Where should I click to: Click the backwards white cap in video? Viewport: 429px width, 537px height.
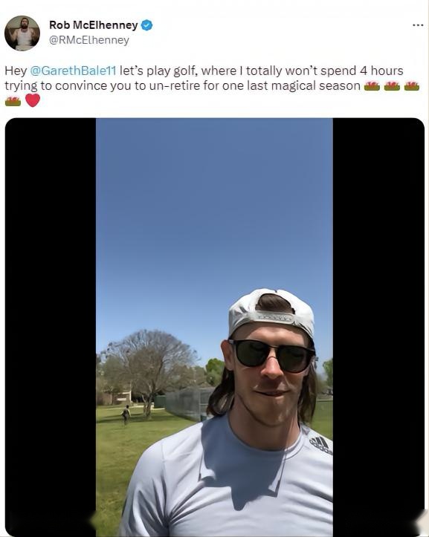(x=271, y=312)
